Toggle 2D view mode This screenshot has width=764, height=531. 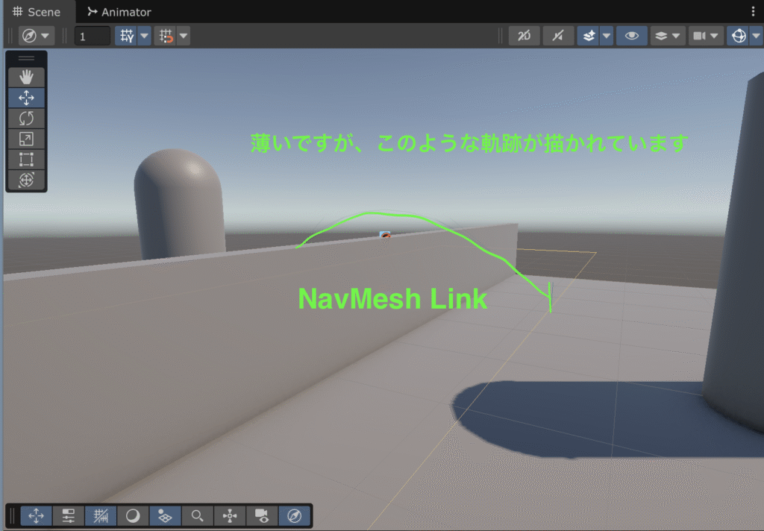(524, 36)
